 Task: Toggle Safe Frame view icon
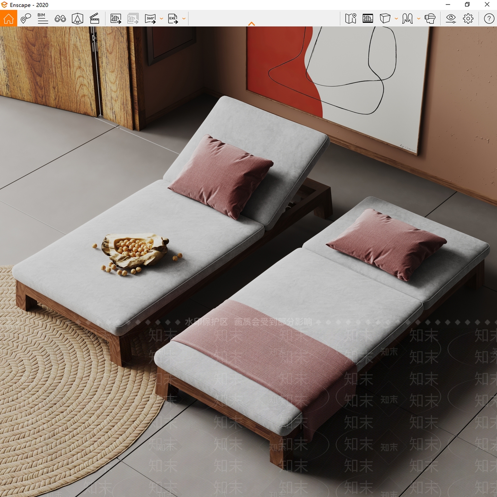[x=368, y=18]
